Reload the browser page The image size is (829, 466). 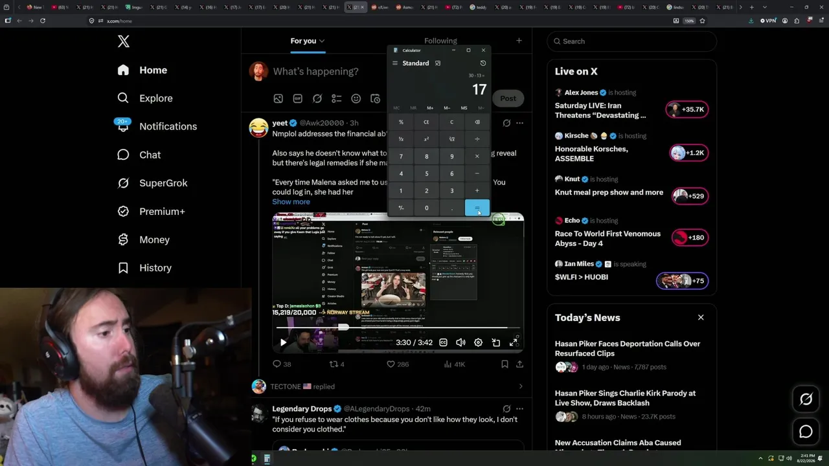43,21
